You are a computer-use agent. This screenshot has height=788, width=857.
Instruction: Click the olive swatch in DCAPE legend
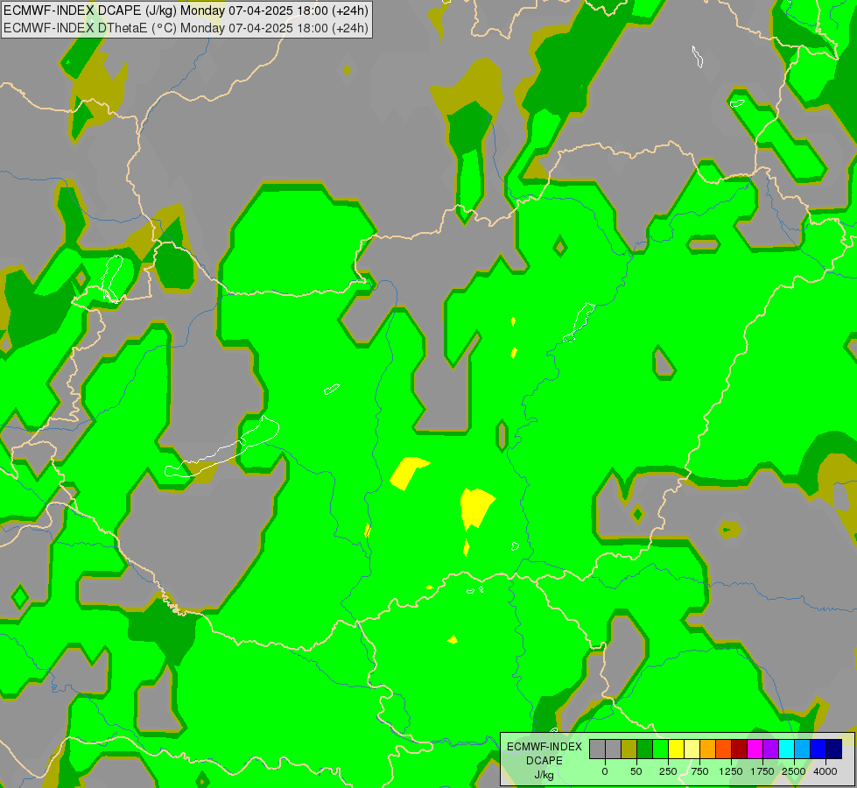629,749
